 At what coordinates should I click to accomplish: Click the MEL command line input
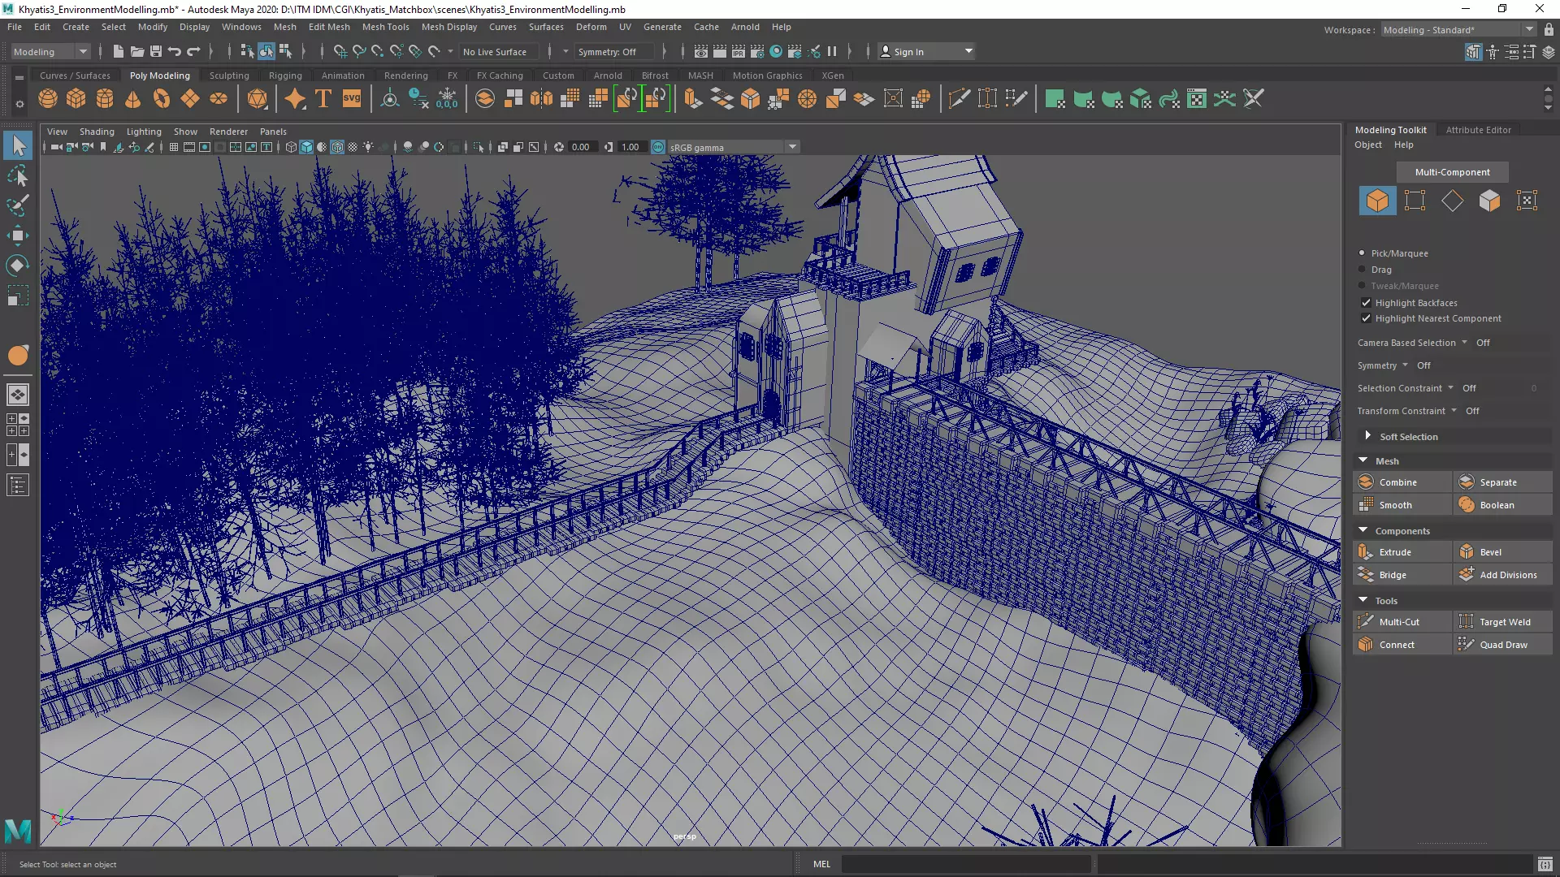coord(967,864)
